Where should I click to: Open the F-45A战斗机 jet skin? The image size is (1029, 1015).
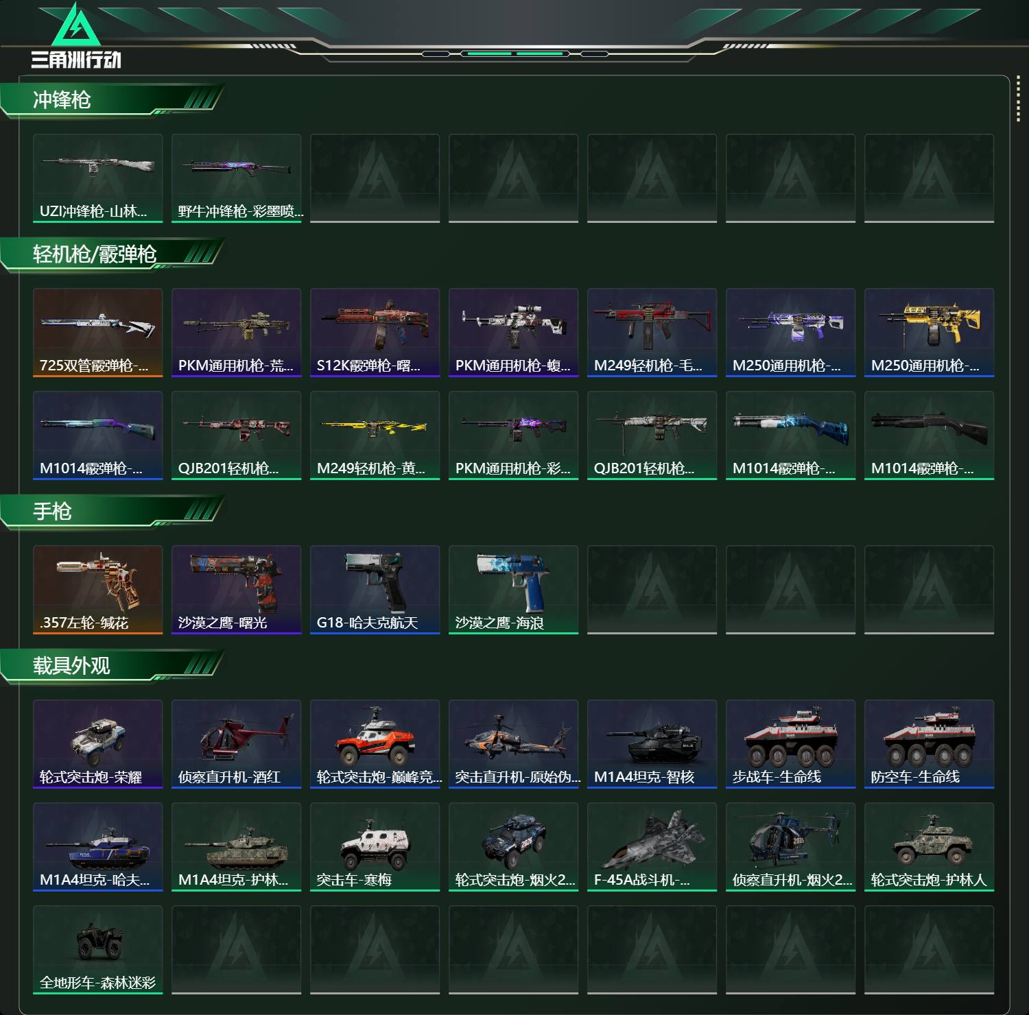(652, 847)
